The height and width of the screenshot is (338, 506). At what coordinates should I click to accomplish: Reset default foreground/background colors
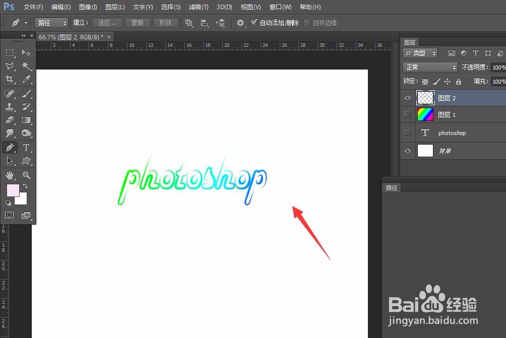tap(9, 203)
